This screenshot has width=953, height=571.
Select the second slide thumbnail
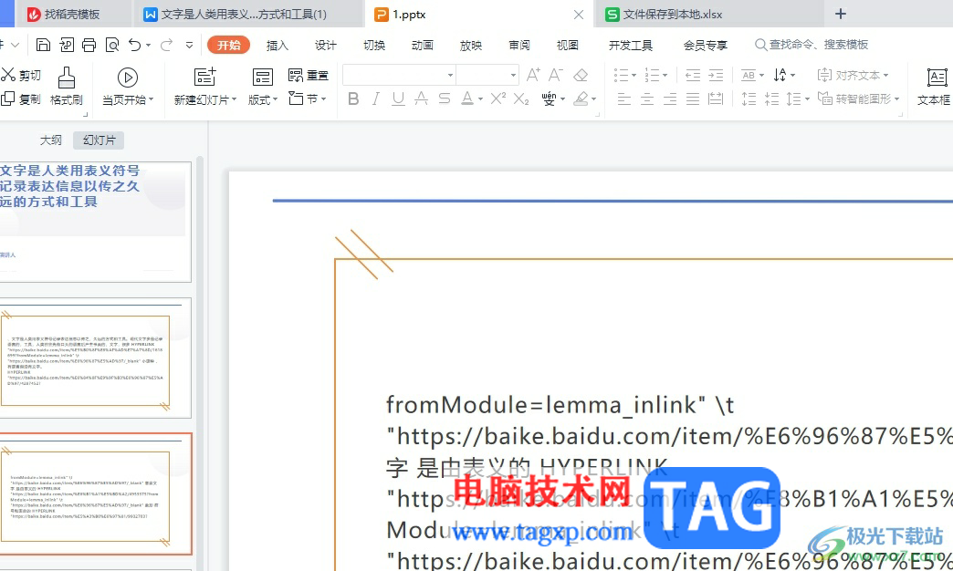(96, 358)
